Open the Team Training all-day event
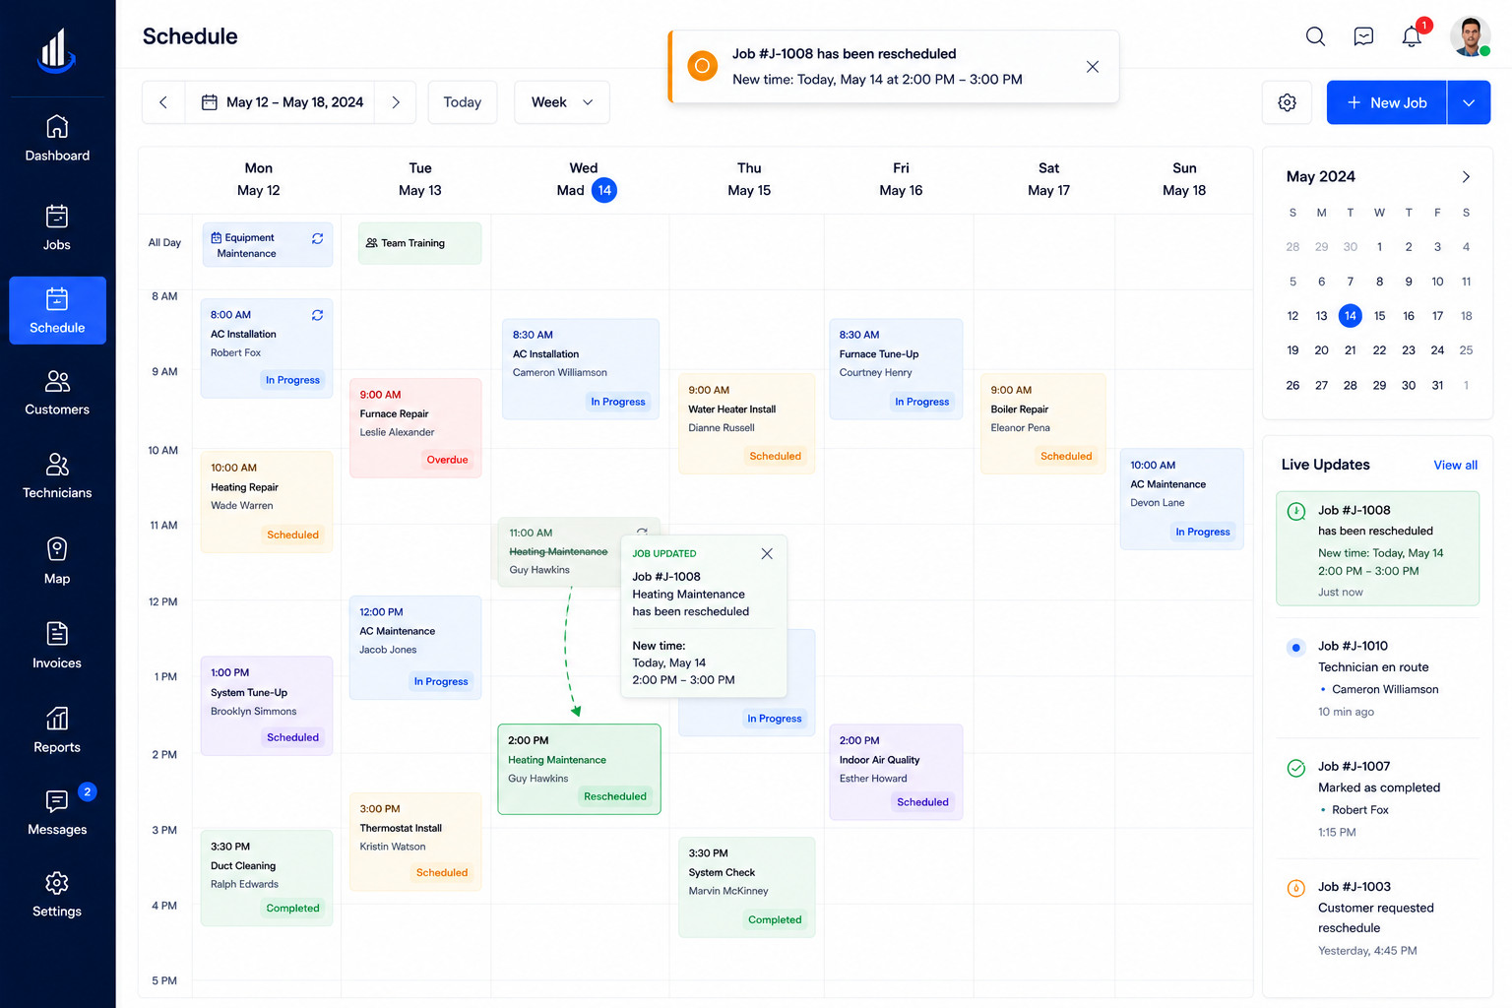 coord(419,243)
